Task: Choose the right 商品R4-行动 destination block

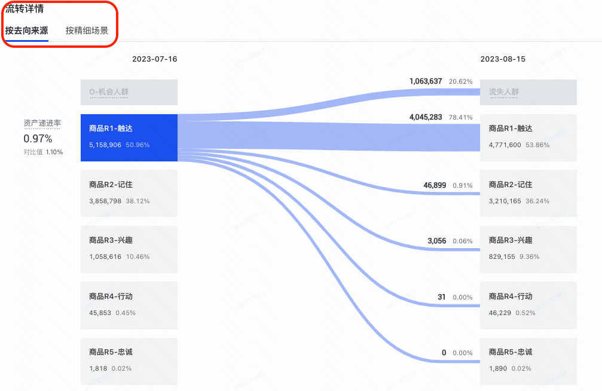Action: pos(528,305)
